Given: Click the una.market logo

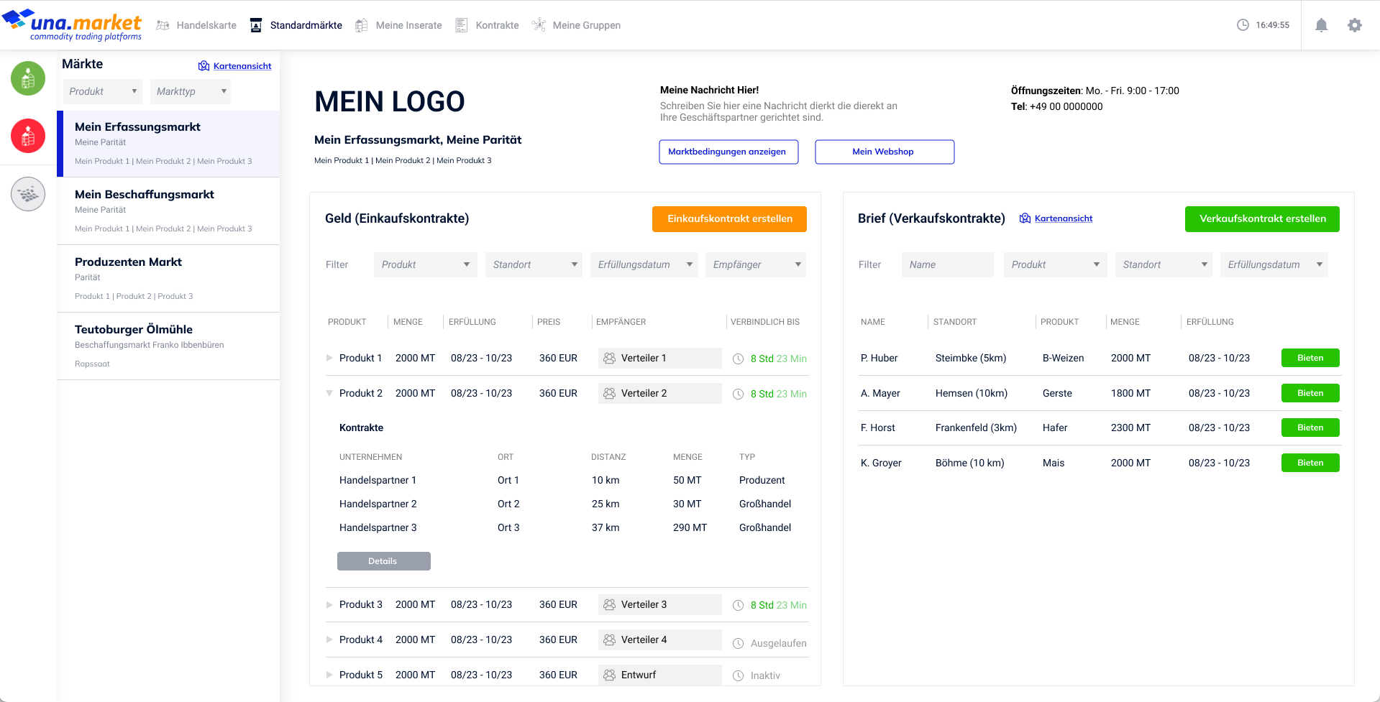Looking at the screenshot, I should 73,25.
